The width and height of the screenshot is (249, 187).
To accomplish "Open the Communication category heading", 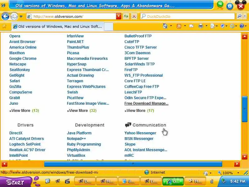I will pos(149,125).
